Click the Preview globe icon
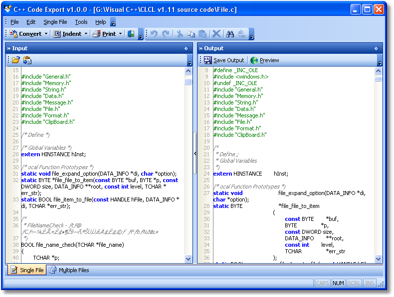Viewport: 394px width, 297px height. pos(254,60)
